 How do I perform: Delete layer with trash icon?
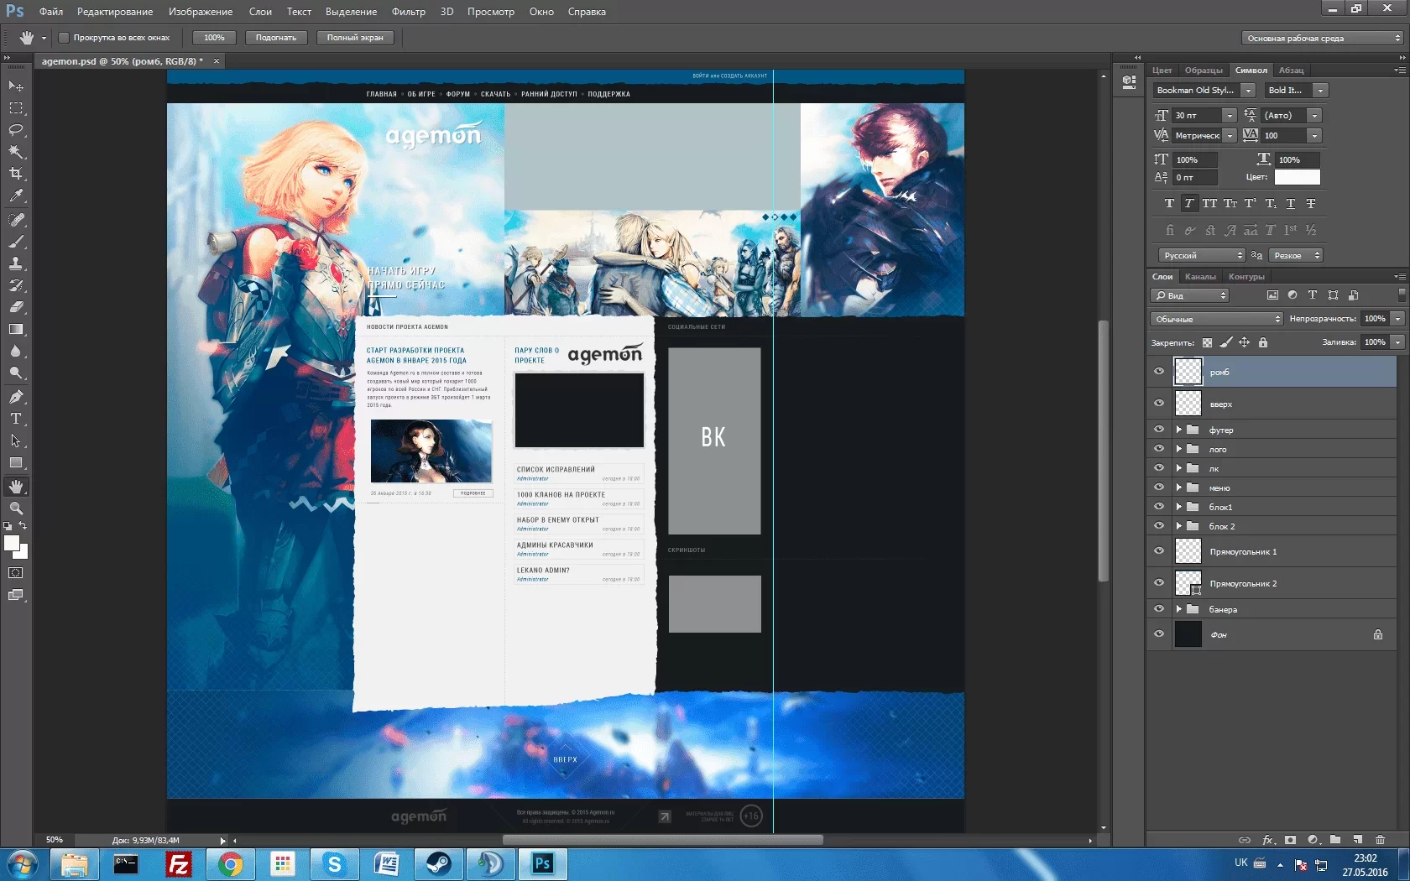pyautogui.click(x=1381, y=840)
